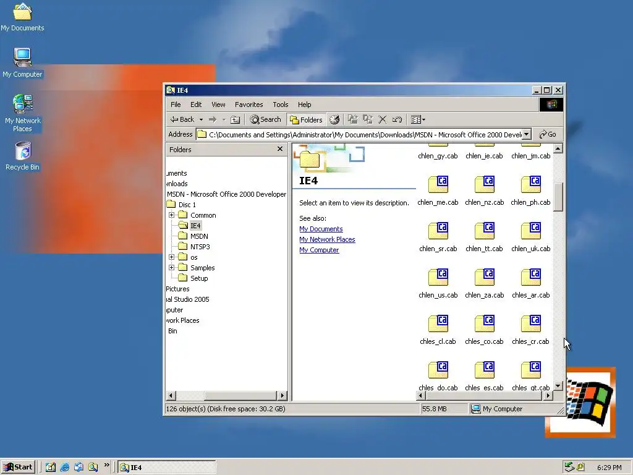The width and height of the screenshot is (633, 475).
Task: Select Disc 1 in folder tree
Action: coord(187,205)
